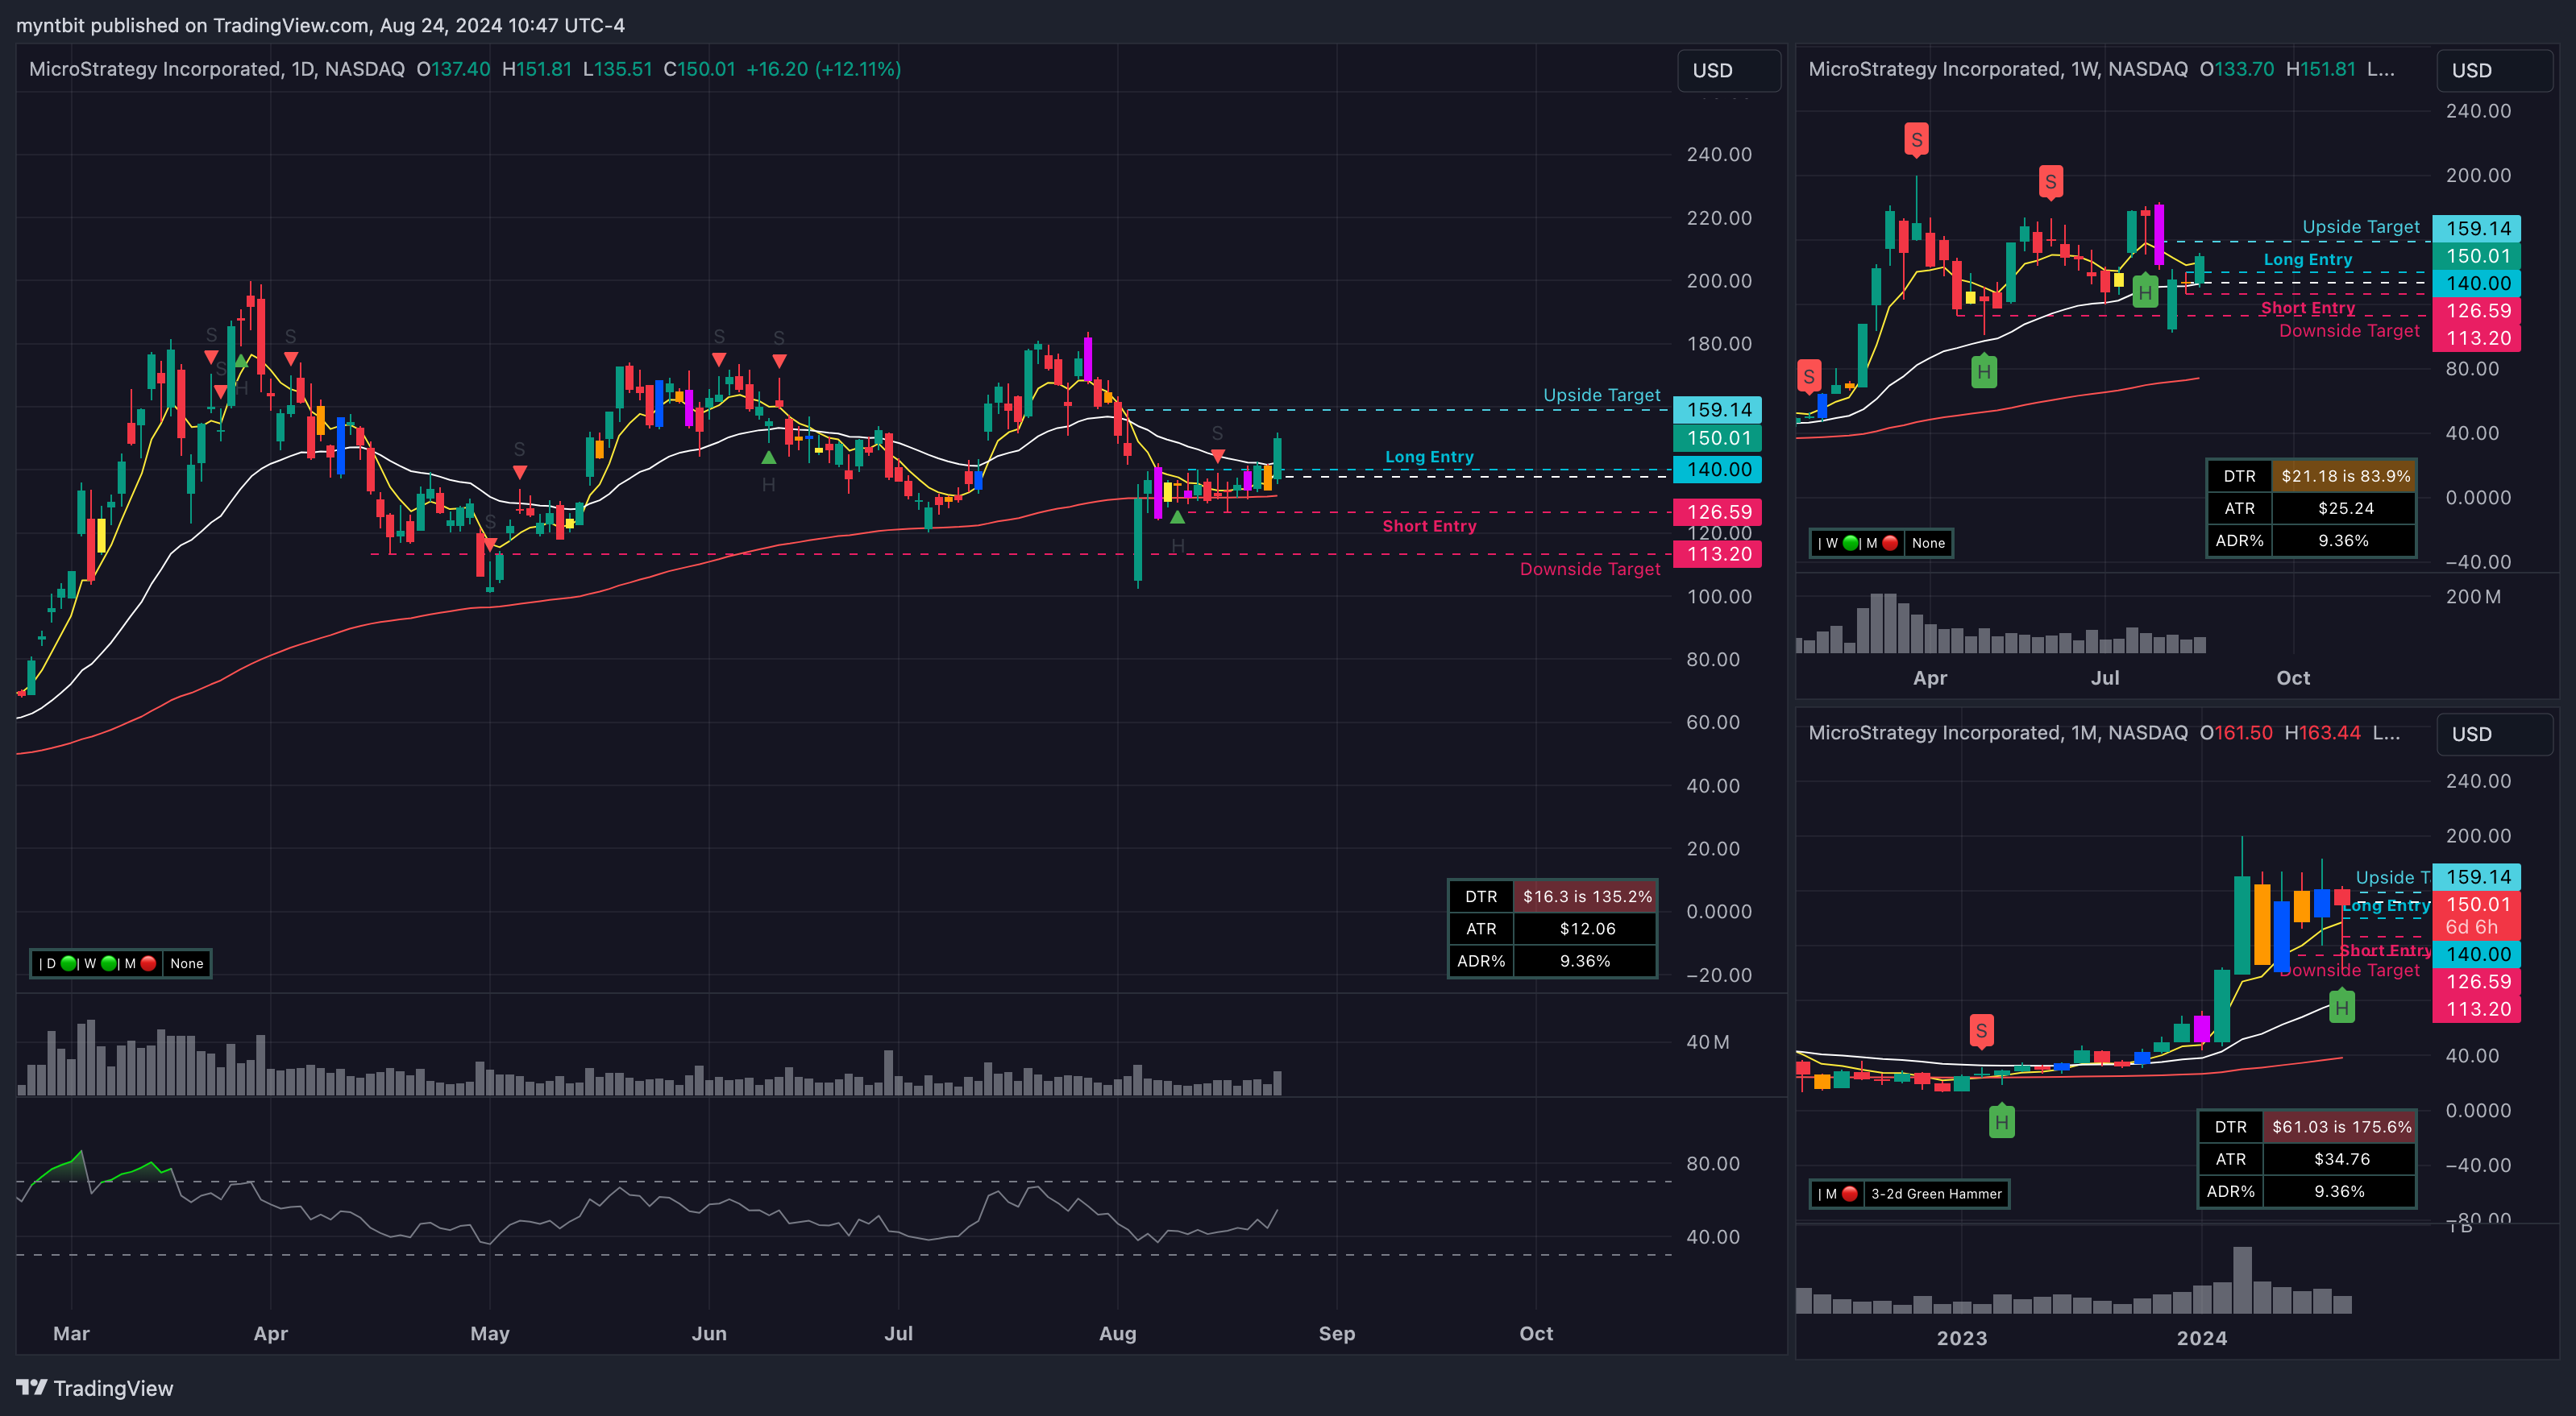
Task: Click the red S marker in monthly chart
Action: coord(1981,1030)
